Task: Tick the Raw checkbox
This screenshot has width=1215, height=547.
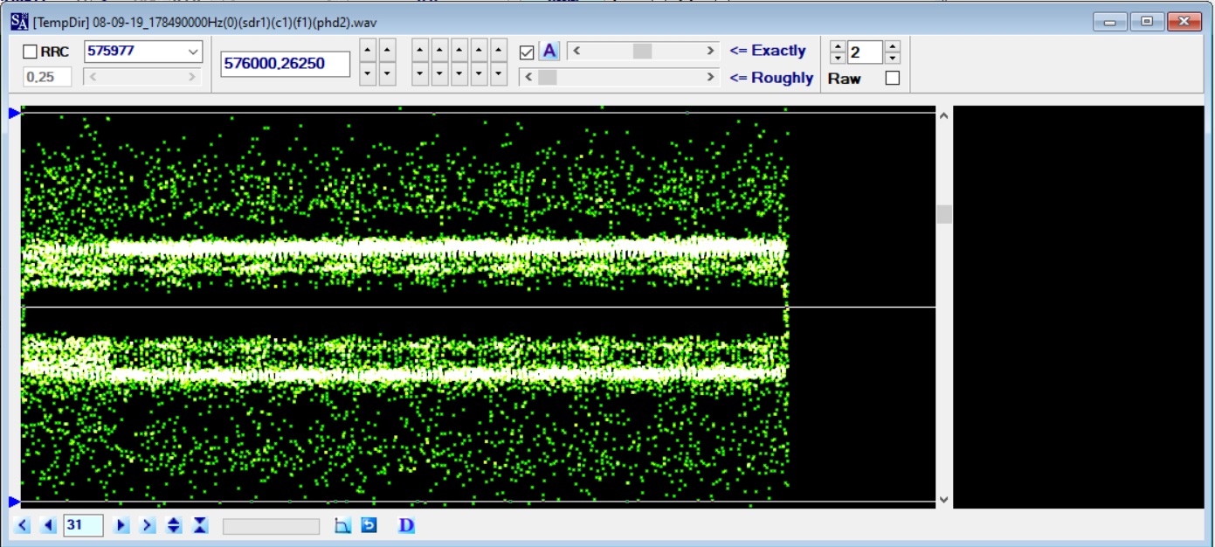Action: (892, 78)
